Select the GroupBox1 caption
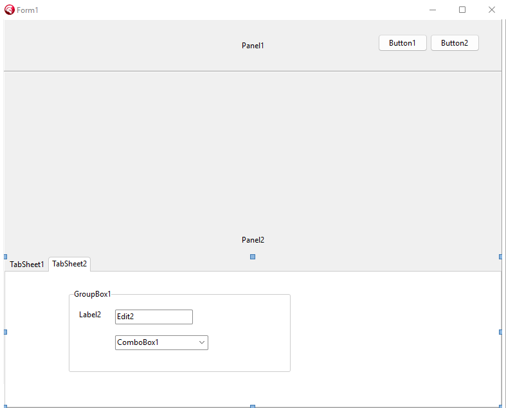Image resolution: width=506 pixels, height=408 pixels. pos(93,294)
